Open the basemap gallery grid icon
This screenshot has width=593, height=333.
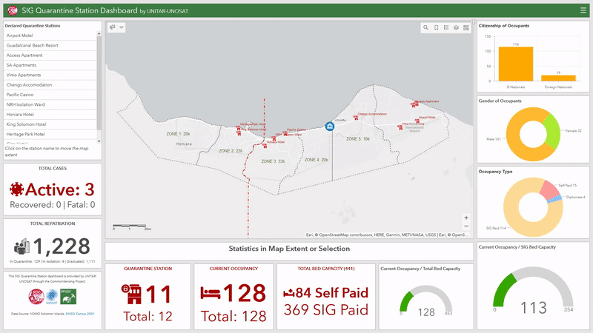tap(466, 28)
